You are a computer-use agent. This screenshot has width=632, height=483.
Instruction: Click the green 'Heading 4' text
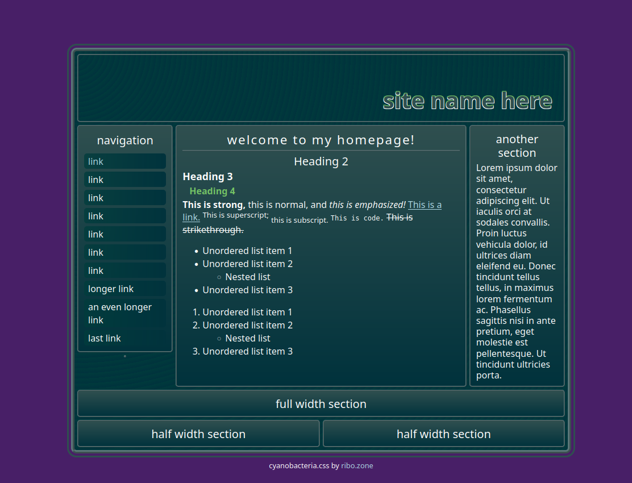point(212,191)
